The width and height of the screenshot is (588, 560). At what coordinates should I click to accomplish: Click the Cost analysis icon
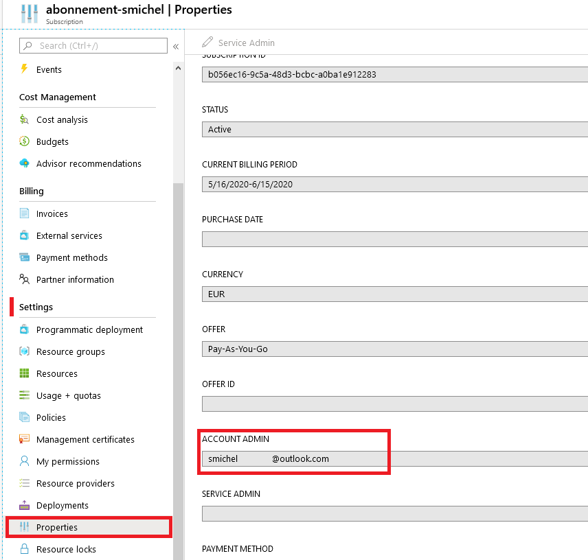(x=25, y=119)
